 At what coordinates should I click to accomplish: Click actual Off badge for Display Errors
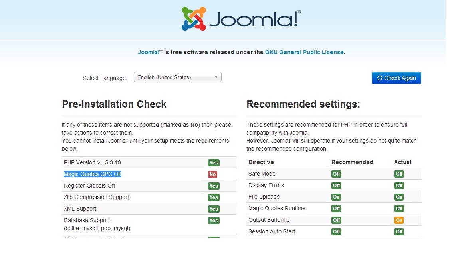(399, 186)
